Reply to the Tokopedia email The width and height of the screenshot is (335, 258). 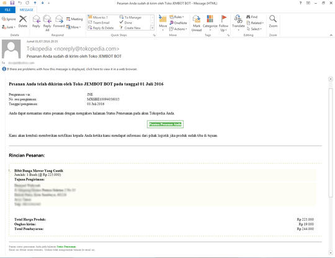[x=36, y=21]
